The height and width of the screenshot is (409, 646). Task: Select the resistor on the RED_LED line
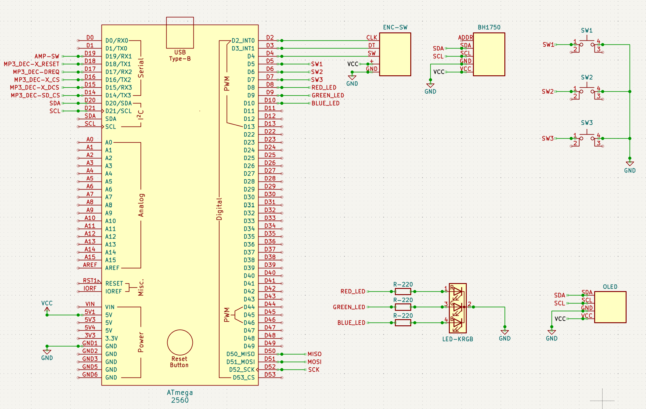(x=403, y=291)
